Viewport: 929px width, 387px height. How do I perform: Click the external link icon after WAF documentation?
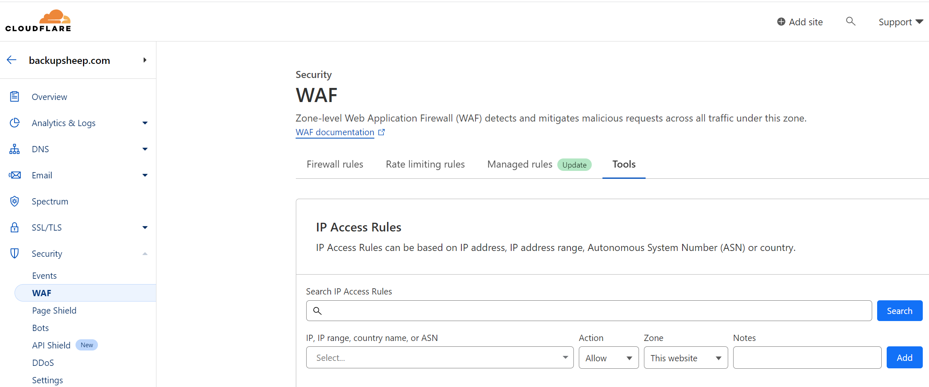pyautogui.click(x=381, y=132)
